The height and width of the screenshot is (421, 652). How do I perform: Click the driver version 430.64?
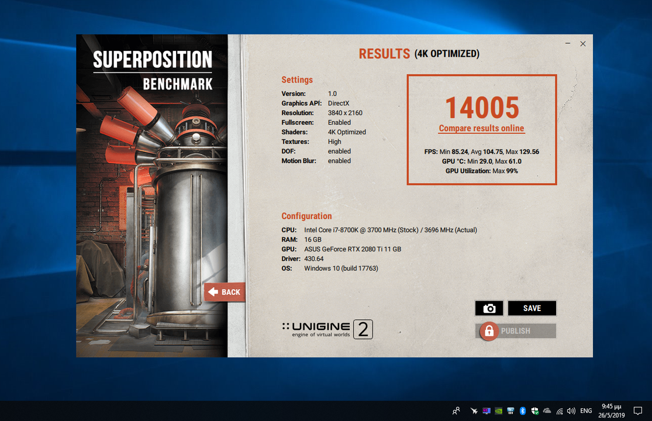tap(314, 258)
